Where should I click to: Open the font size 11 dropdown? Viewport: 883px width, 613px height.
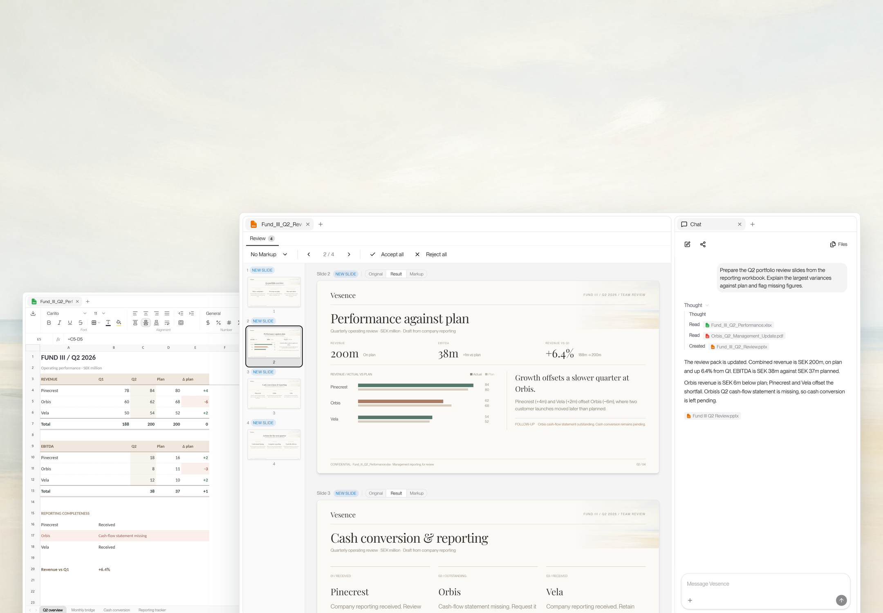click(99, 313)
